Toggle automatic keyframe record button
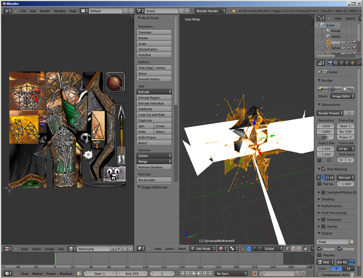 click(x=255, y=273)
